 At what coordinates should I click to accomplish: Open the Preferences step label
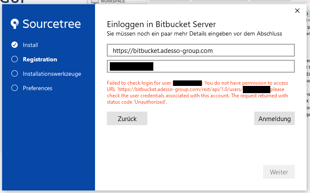pos(38,88)
